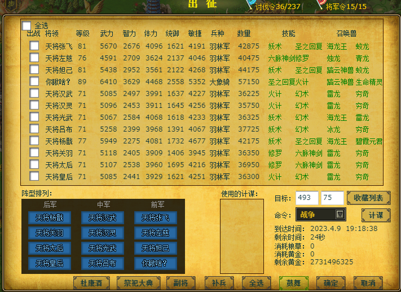This screenshot has height=292, width=401.
Task: Select 天将左慈 in the 前军 formation
Action: coord(156,233)
